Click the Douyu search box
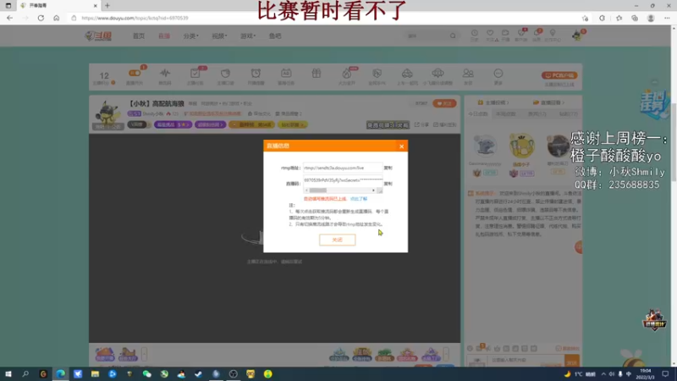This screenshot has width=677, height=381. point(427,36)
